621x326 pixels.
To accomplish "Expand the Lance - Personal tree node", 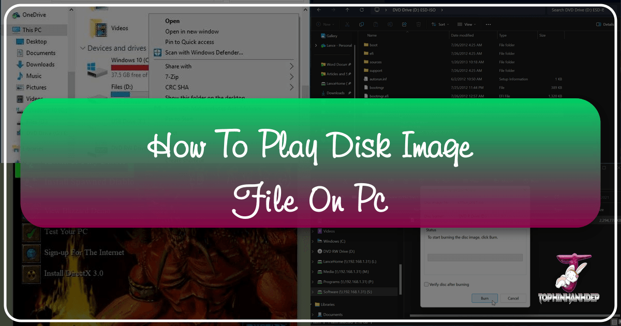I will (x=316, y=46).
